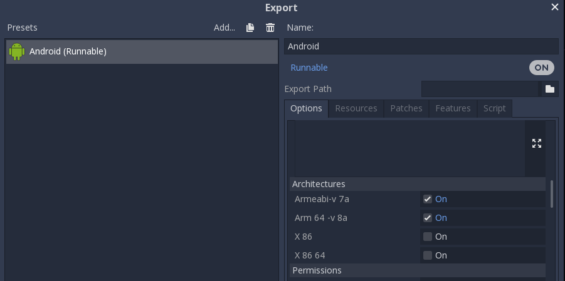Screen dimensions: 565x281
Task: Delete preset with the trash icon
Action: coord(270,28)
